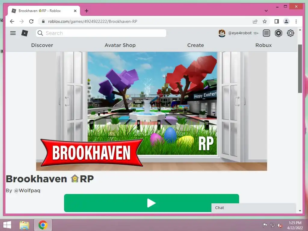
Task: Open the @Wolfpaq creator link
Action: (x=27, y=190)
